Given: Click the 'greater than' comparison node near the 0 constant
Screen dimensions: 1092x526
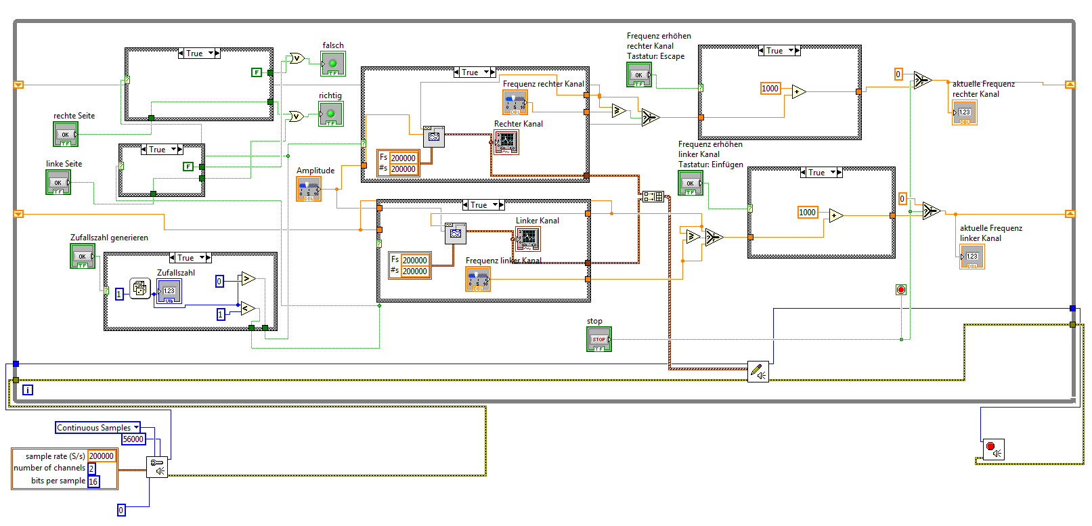Looking at the screenshot, I should point(248,278).
